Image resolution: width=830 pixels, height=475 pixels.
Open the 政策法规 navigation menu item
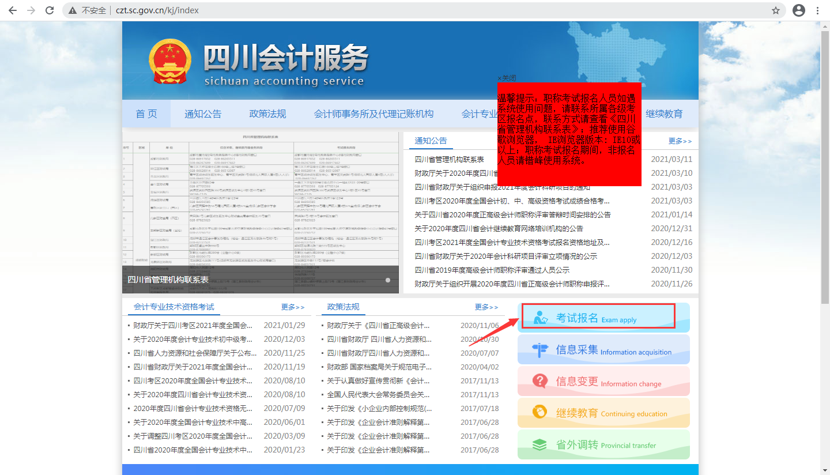tap(267, 114)
